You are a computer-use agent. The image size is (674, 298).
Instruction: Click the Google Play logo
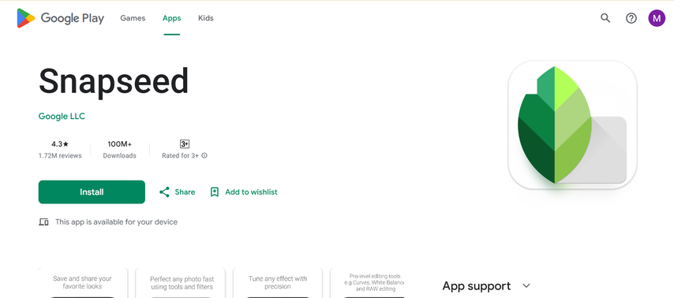[61, 18]
